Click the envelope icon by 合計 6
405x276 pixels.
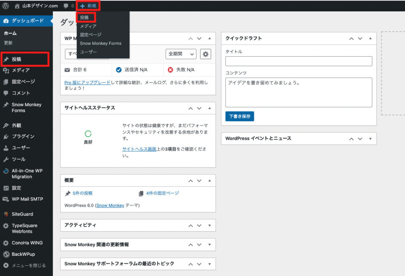pos(67,70)
